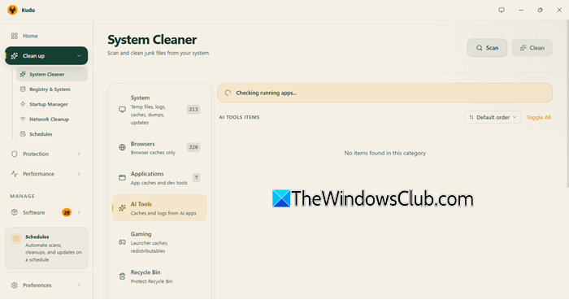Screen dimensions: 569x300
Task: Click the System monitor icon
Action: coord(122,110)
